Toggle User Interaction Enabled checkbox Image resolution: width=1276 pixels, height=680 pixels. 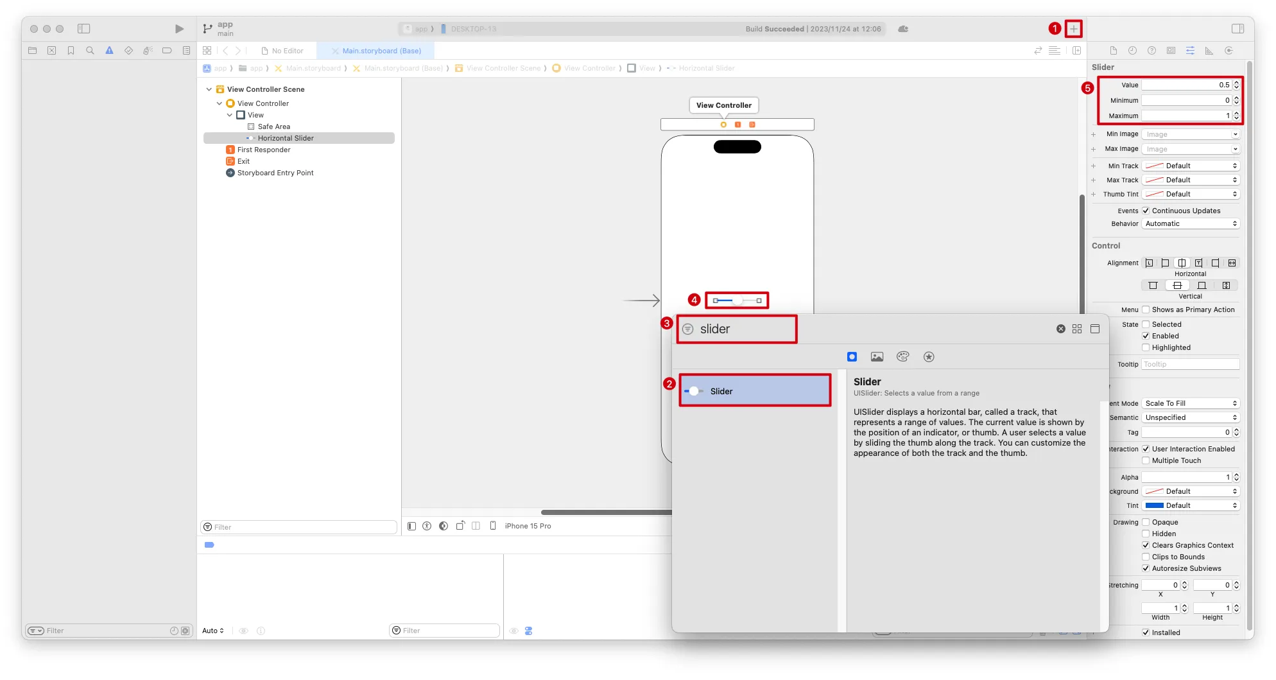tap(1146, 449)
